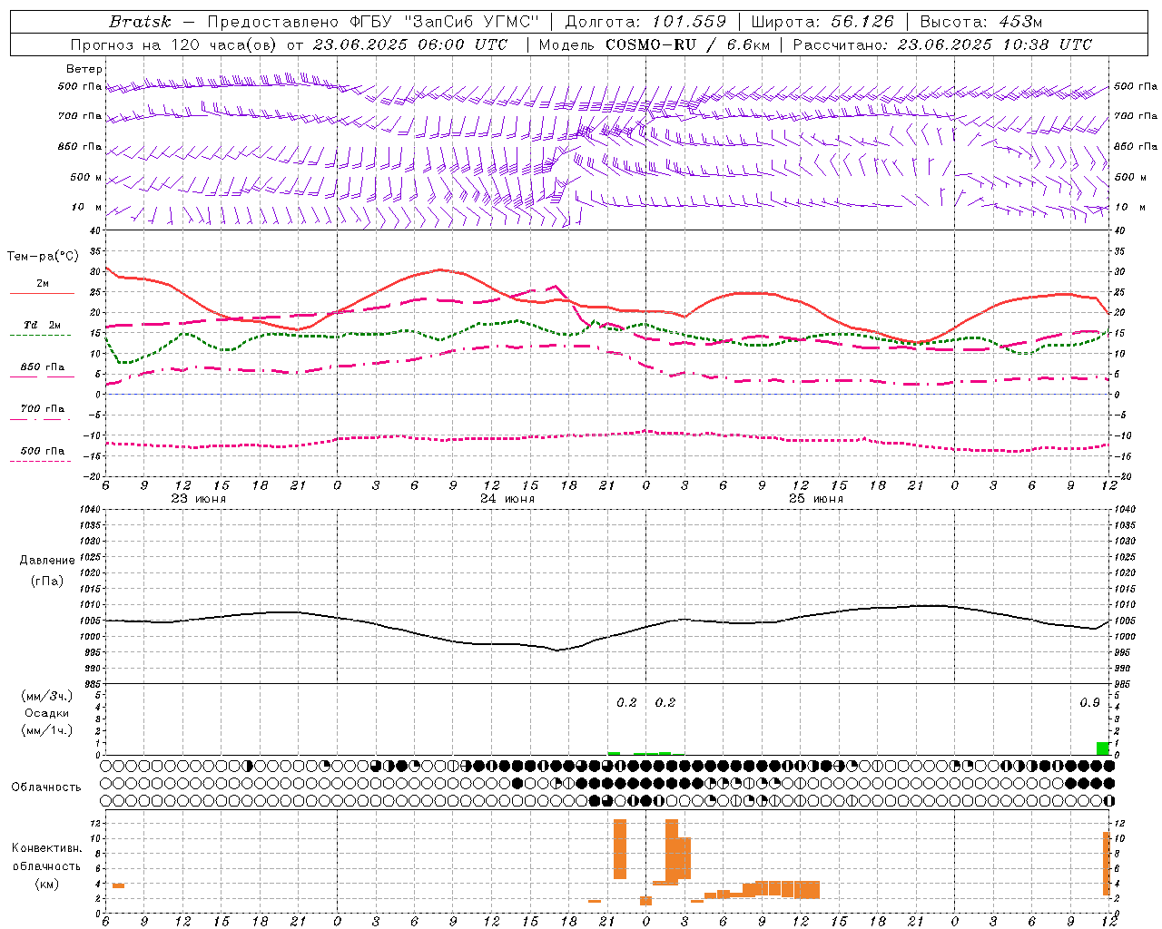
Task: Click the small orange convective bar near hour 6
Action: pyautogui.click(x=118, y=885)
